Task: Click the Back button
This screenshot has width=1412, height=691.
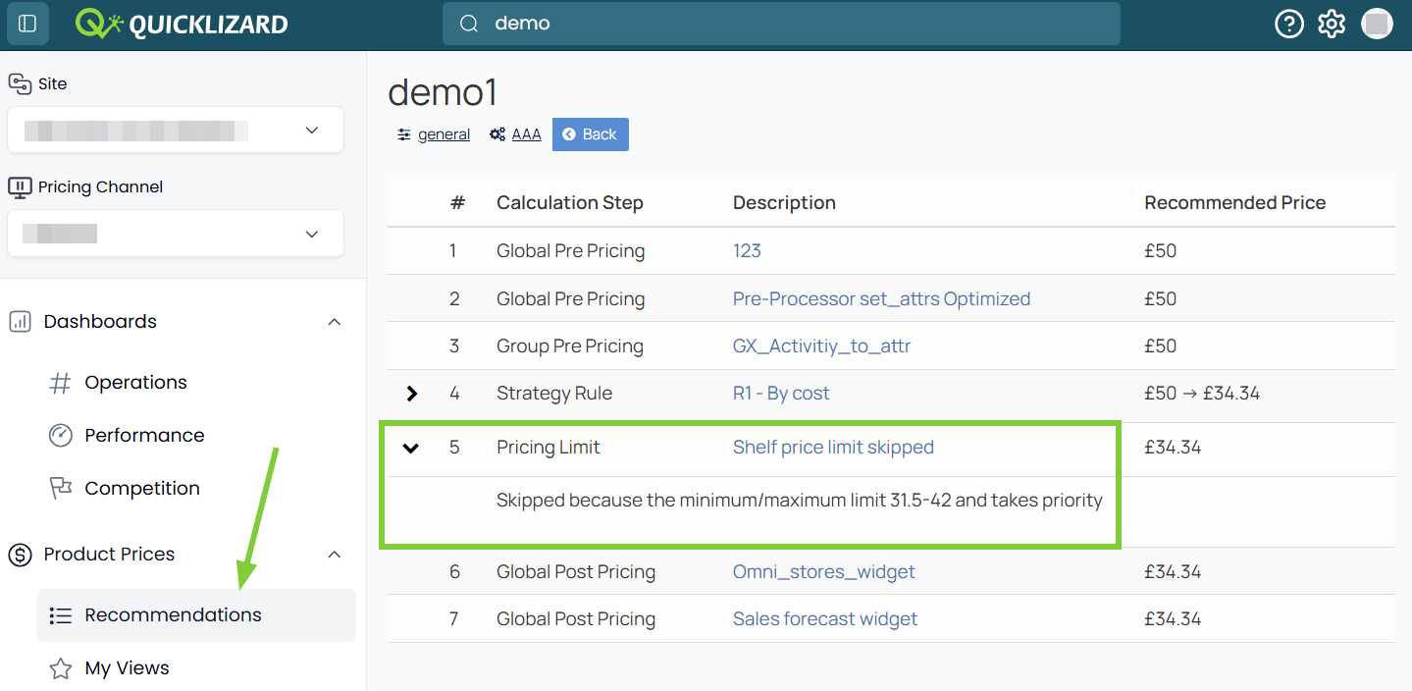Action: coord(591,134)
